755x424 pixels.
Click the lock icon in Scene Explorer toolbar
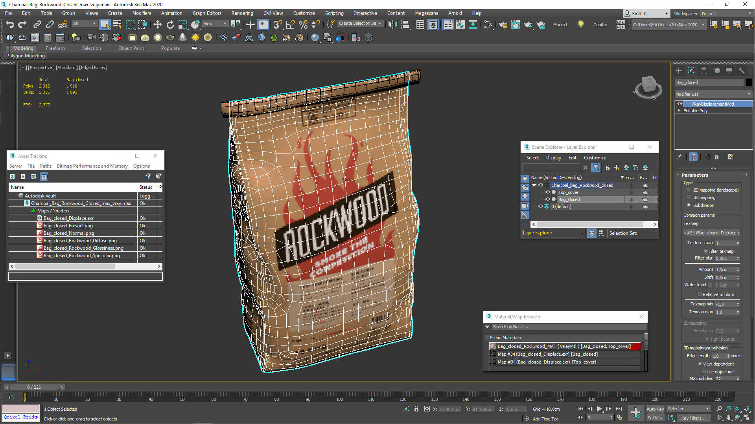[608, 168]
